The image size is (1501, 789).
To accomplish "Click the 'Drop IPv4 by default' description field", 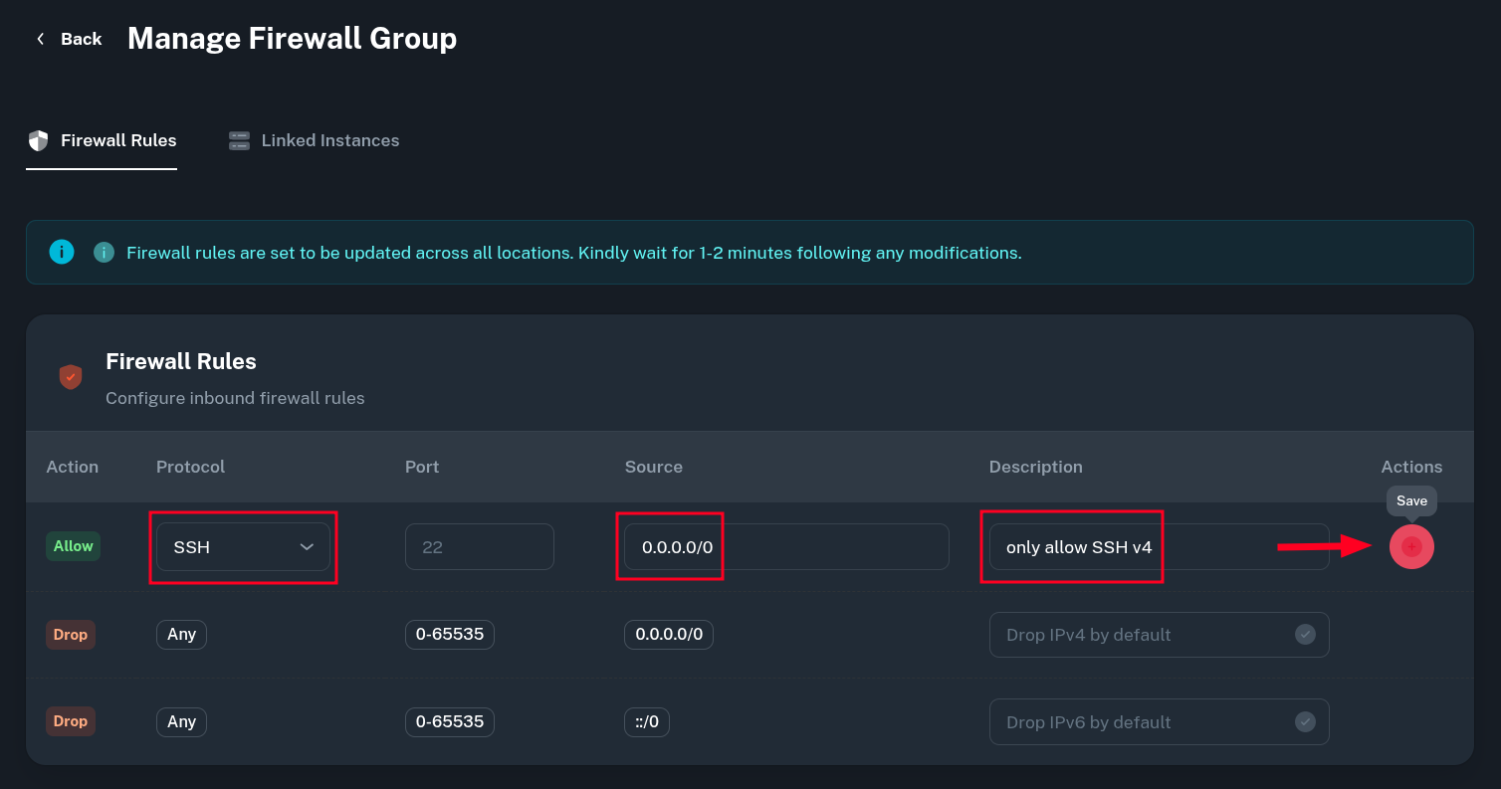I will [1140, 635].
